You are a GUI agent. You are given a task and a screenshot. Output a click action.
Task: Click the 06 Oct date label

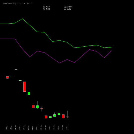tap(41, 128)
